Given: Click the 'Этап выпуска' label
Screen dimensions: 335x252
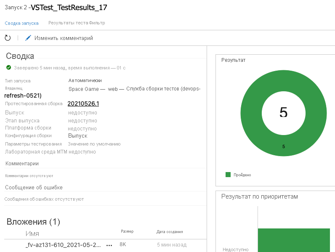Looking at the screenshot, I should [x=22, y=121].
